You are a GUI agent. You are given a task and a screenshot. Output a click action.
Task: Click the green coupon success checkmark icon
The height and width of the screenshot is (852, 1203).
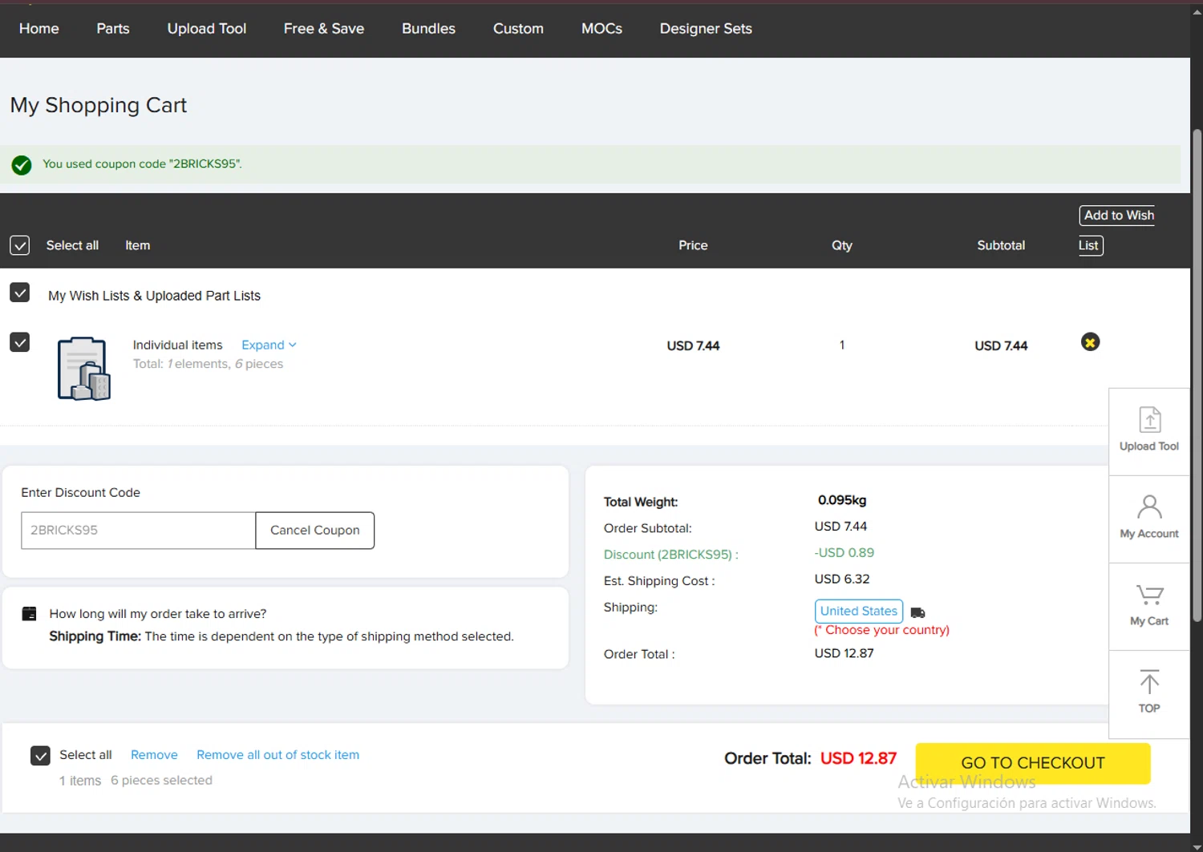coord(22,165)
